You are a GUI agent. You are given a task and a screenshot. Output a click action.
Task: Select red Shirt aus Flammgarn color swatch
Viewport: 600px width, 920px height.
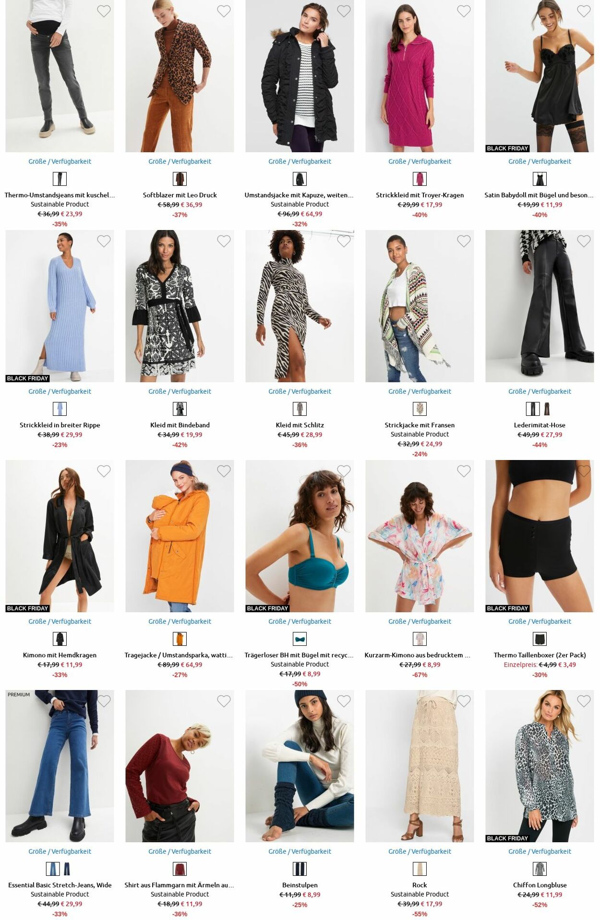[x=180, y=869]
